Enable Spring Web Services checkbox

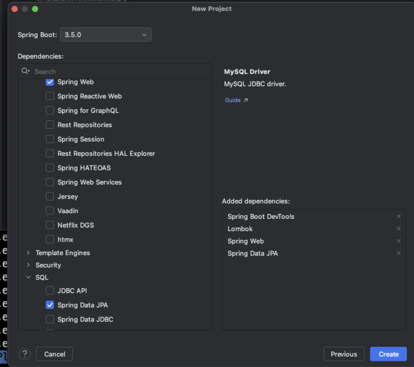[x=50, y=182]
